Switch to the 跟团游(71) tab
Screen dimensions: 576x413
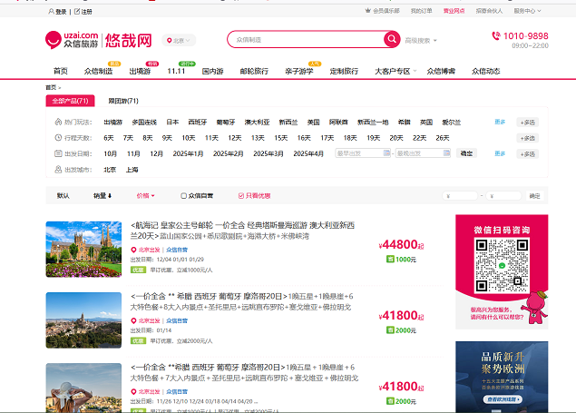point(123,101)
